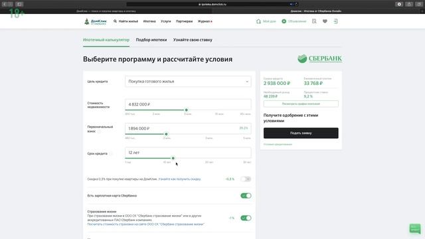The height and width of the screenshot is (239, 425).
Task: Click info icon next to Первоначальный взнос
Action: tap(99, 131)
